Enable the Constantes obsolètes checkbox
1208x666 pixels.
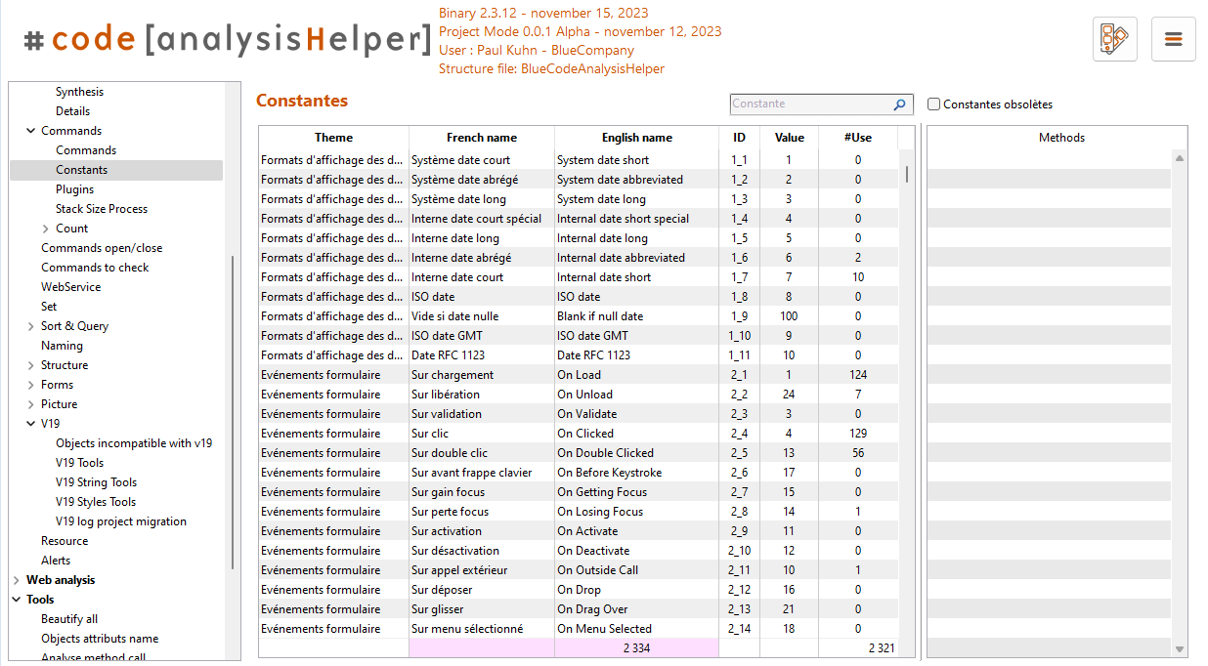[934, 104]
